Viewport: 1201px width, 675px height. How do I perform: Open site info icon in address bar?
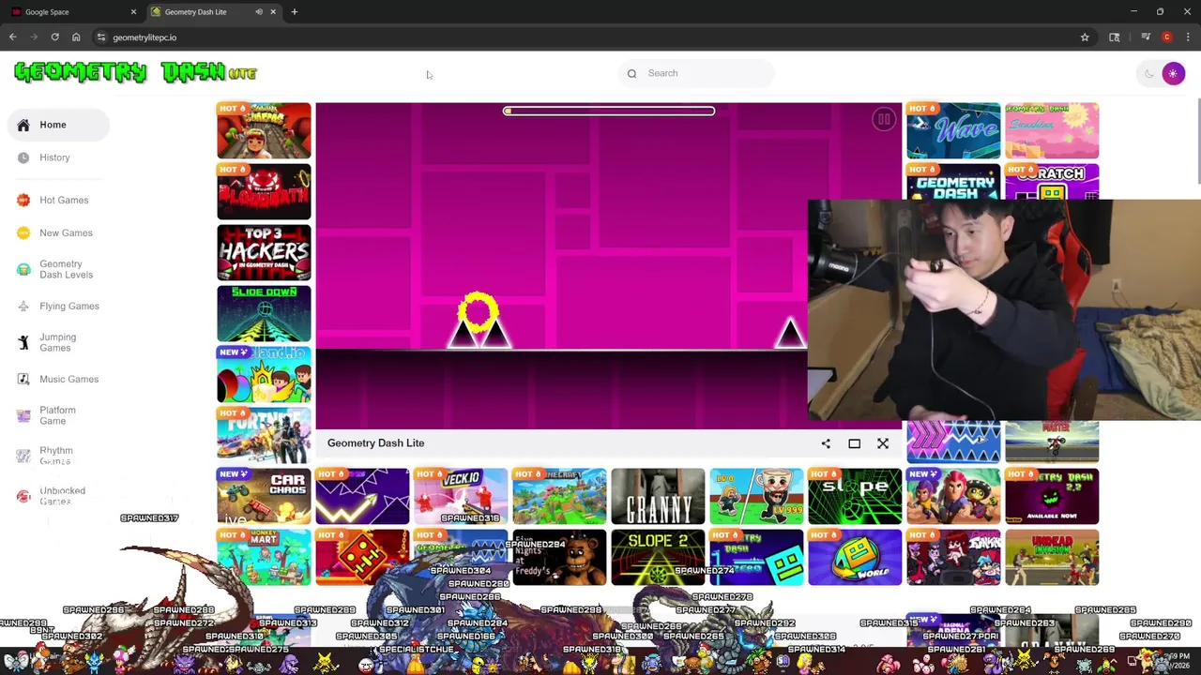point(101,37)
